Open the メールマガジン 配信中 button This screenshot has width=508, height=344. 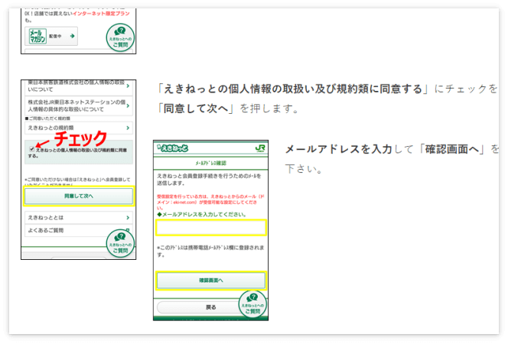51,36
